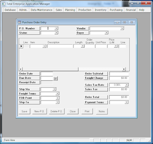
Task: Click the Due Date input field
Action: (x=47, y=78)
